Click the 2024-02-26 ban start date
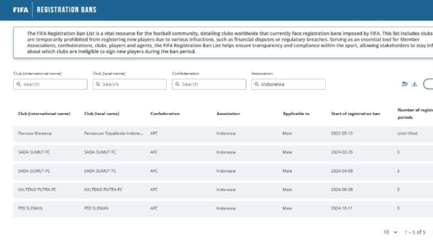The width and height of the screenshot is (433, 243). (342, 152)
